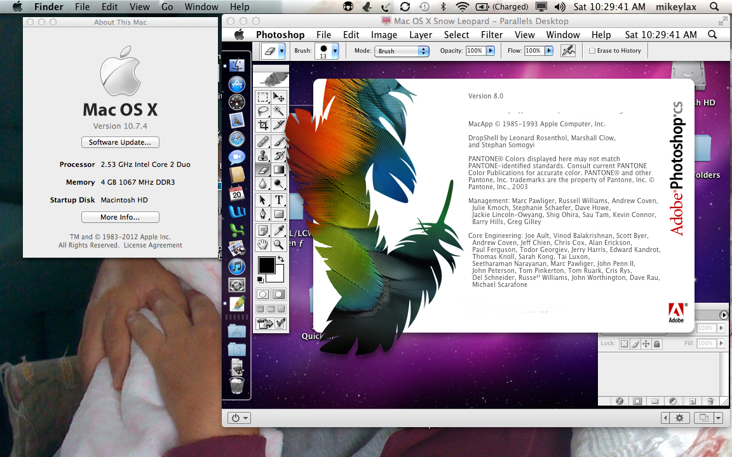Select the Crop tool

coord(263,125)
